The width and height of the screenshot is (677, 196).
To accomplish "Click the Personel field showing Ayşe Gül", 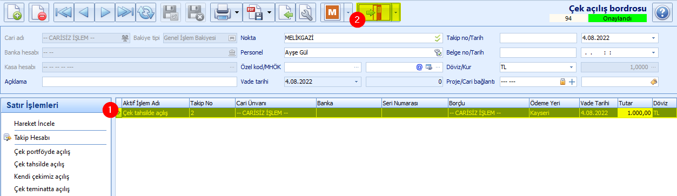I will coord(363,52).
